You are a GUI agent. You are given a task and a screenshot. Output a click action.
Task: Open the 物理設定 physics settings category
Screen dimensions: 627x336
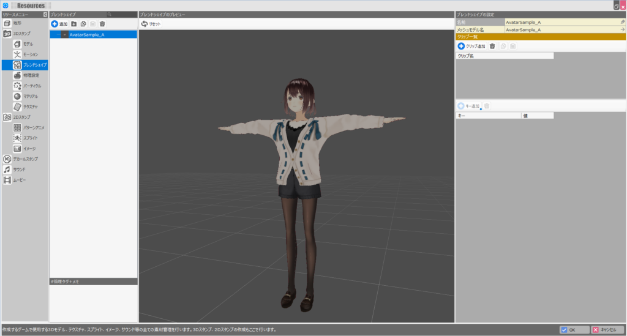pos(29,75)
